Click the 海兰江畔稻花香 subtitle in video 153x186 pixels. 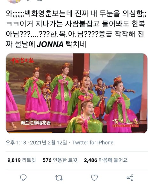coord(36,123)
